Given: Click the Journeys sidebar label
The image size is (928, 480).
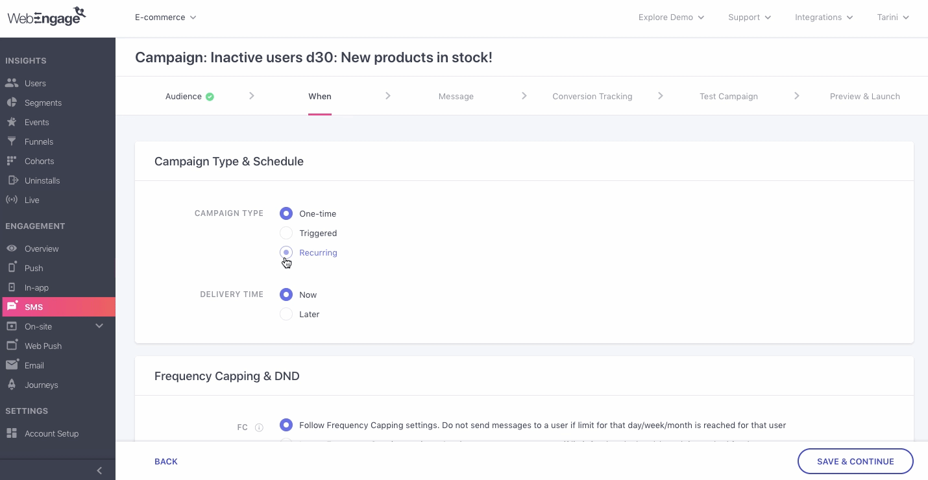Looking at the screenshot, I should click(42, 385).
